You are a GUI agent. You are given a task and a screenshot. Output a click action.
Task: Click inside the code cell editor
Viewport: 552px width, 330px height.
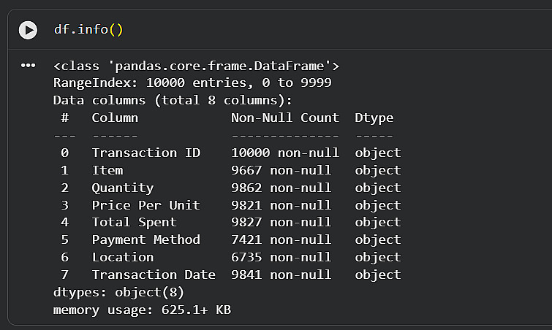pos(292,30)
